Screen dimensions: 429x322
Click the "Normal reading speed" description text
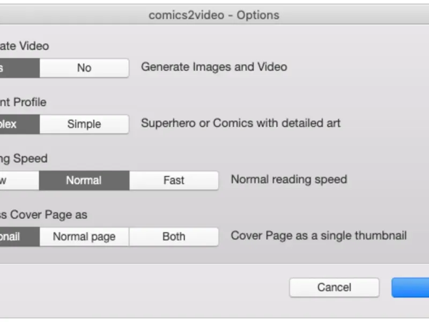289,179
